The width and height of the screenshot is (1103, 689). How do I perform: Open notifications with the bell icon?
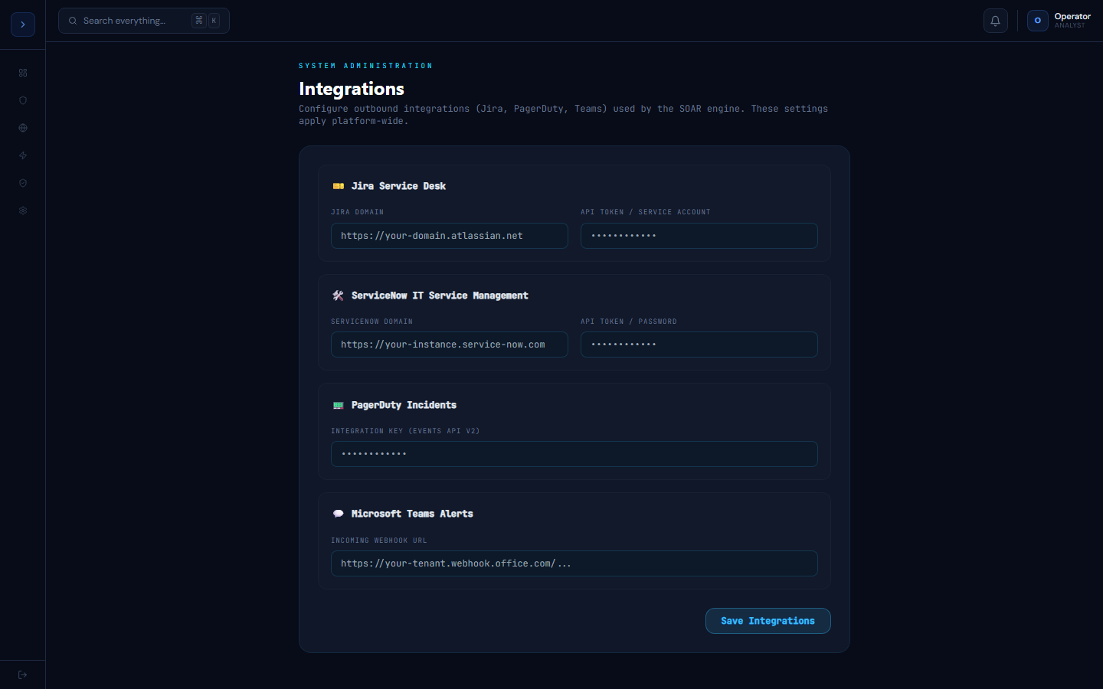click(995, 21)
